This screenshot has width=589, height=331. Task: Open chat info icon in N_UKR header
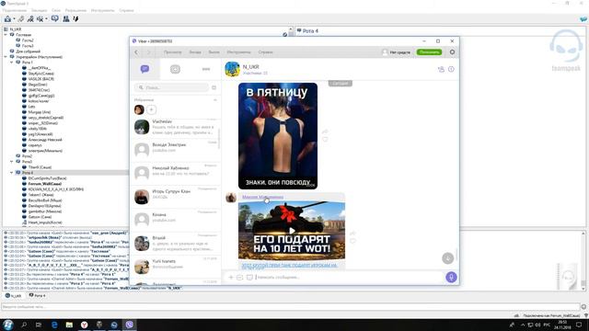pos(451,69)
